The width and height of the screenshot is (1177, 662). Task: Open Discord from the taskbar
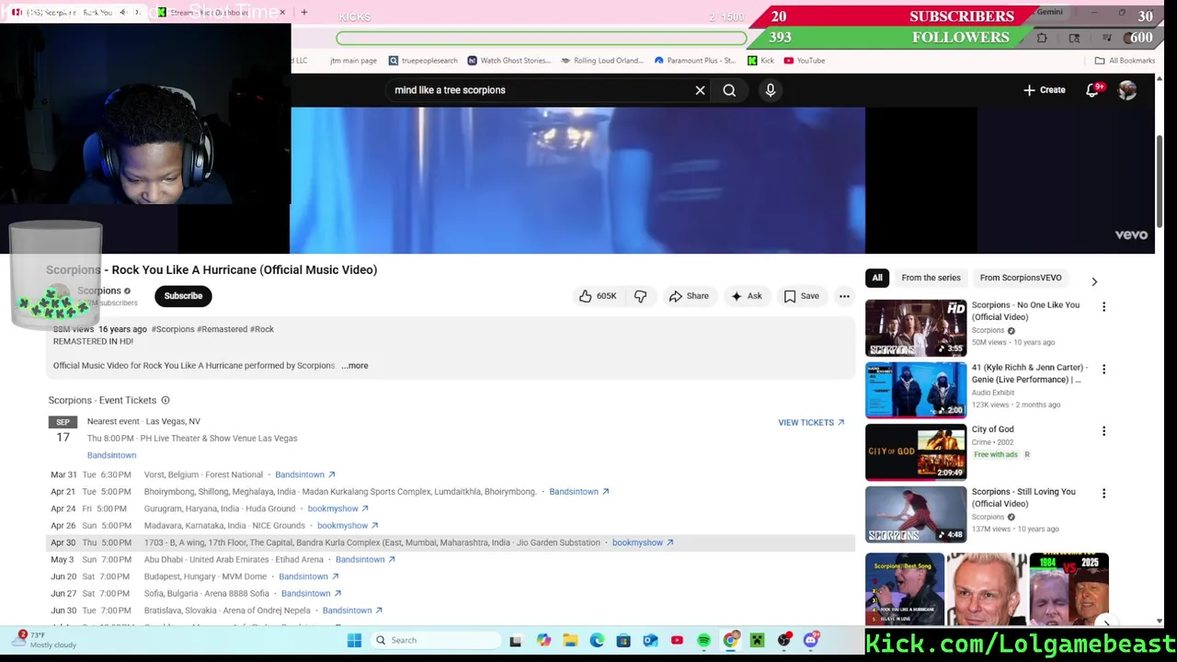pos(810,640)
